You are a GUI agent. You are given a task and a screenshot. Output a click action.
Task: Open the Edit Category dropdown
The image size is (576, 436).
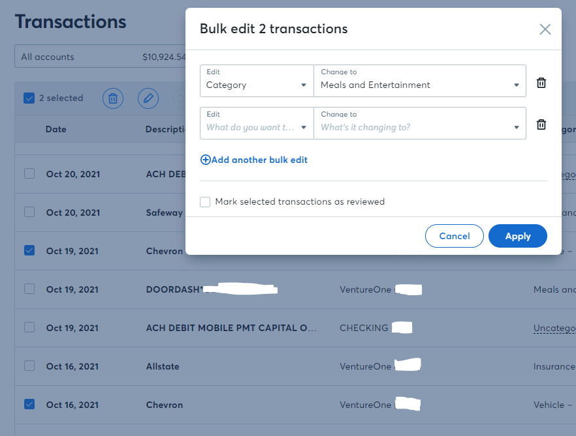[257, 81]
